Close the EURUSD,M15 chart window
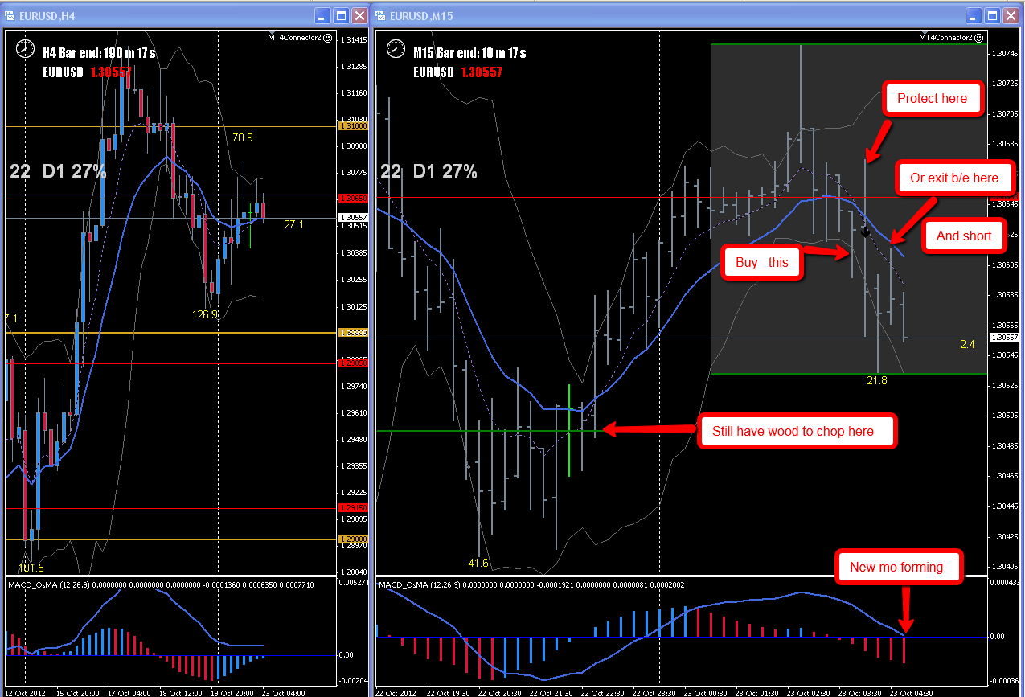 point(1010,15)
